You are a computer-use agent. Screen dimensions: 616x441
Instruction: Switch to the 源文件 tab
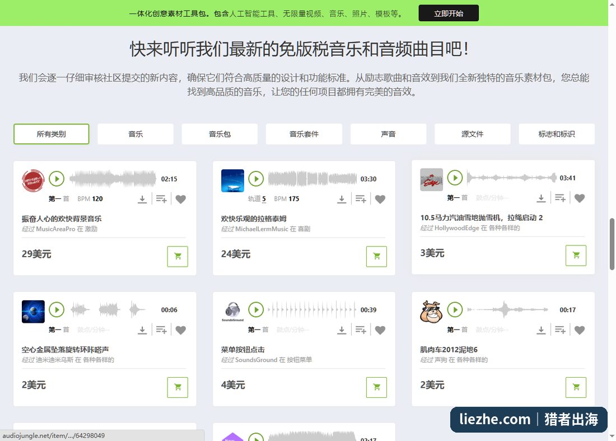pos(473,134)
